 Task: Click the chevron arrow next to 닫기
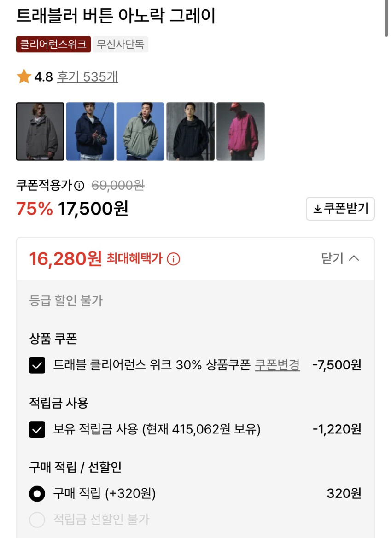[x=354, y=258]
